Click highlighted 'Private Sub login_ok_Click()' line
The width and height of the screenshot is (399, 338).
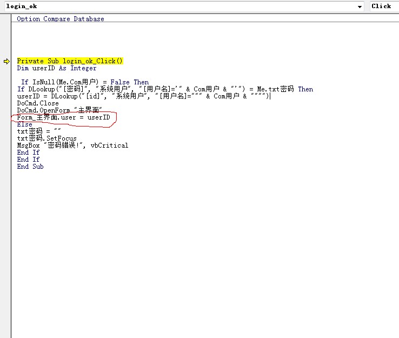[x=70, y=61]
